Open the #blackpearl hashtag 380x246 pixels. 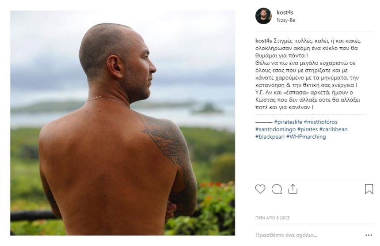tap(270, 136)
